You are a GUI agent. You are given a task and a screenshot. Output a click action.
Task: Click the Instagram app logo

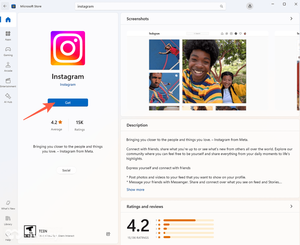tap(68, 48)
